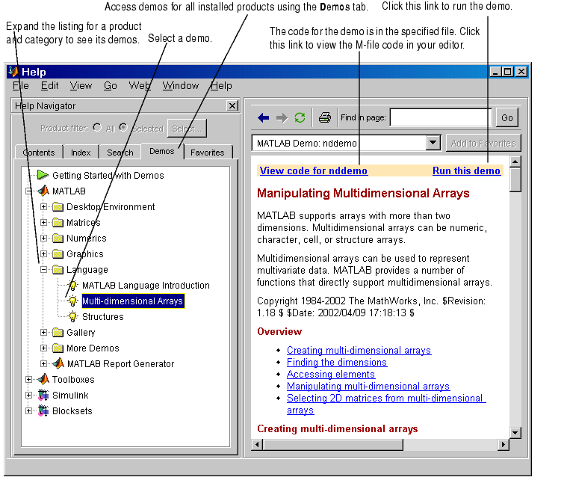The image size is (567, 486).
Task: Expand the Matrices folder
Action: tap(44, 222)
